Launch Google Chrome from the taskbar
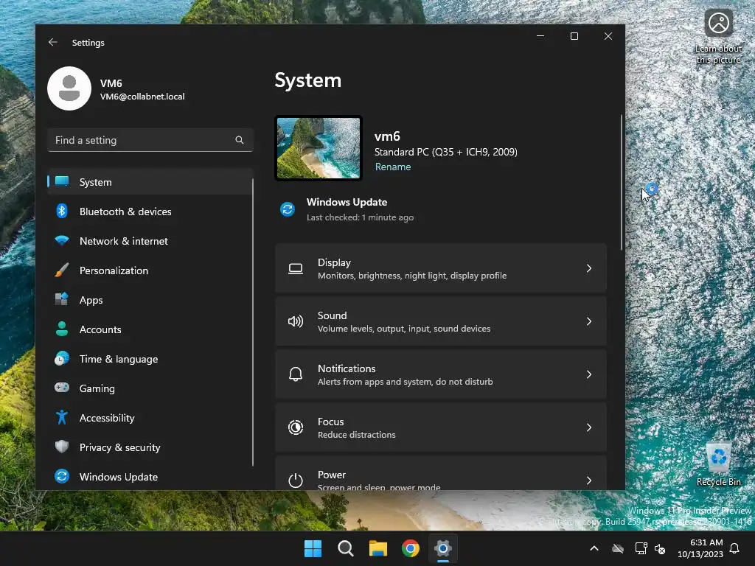 click(411, 548)
